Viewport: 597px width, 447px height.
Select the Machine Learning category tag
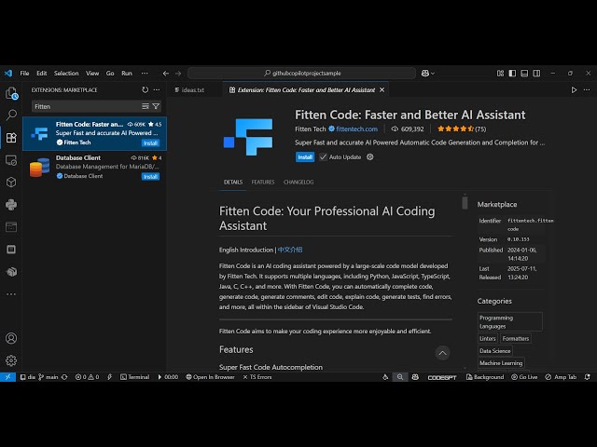(x=501, y=363)
